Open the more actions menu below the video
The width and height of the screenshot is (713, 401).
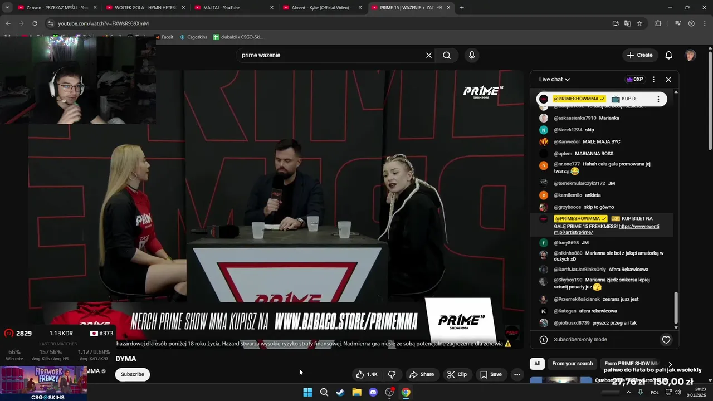(517, 374)
